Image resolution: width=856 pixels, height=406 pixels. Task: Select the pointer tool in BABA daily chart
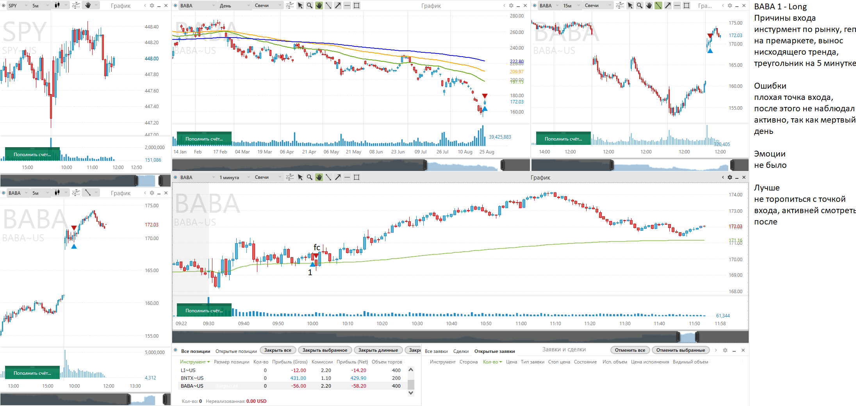300,5
